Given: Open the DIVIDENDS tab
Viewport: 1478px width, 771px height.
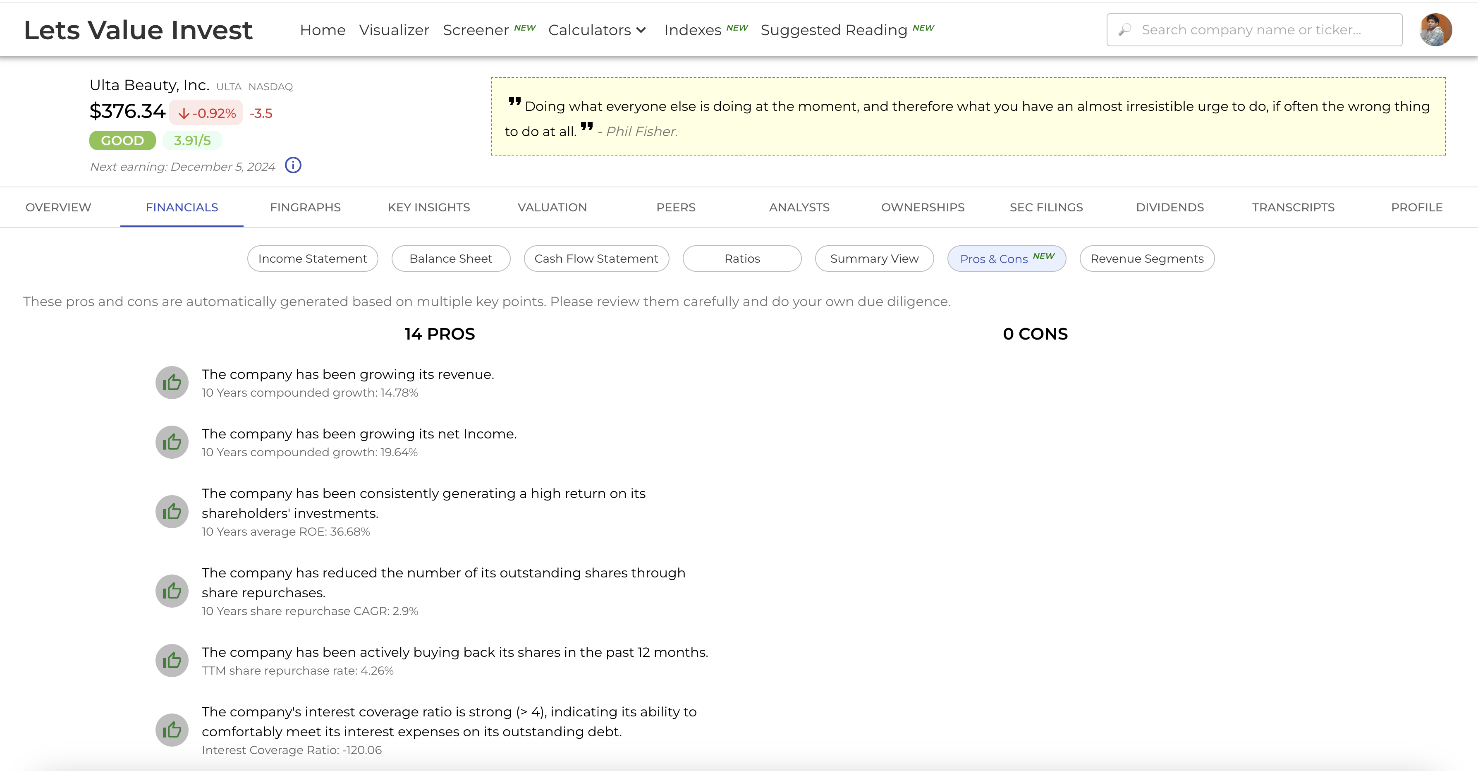Looking at the screenshot, I should click(1170, 207).
